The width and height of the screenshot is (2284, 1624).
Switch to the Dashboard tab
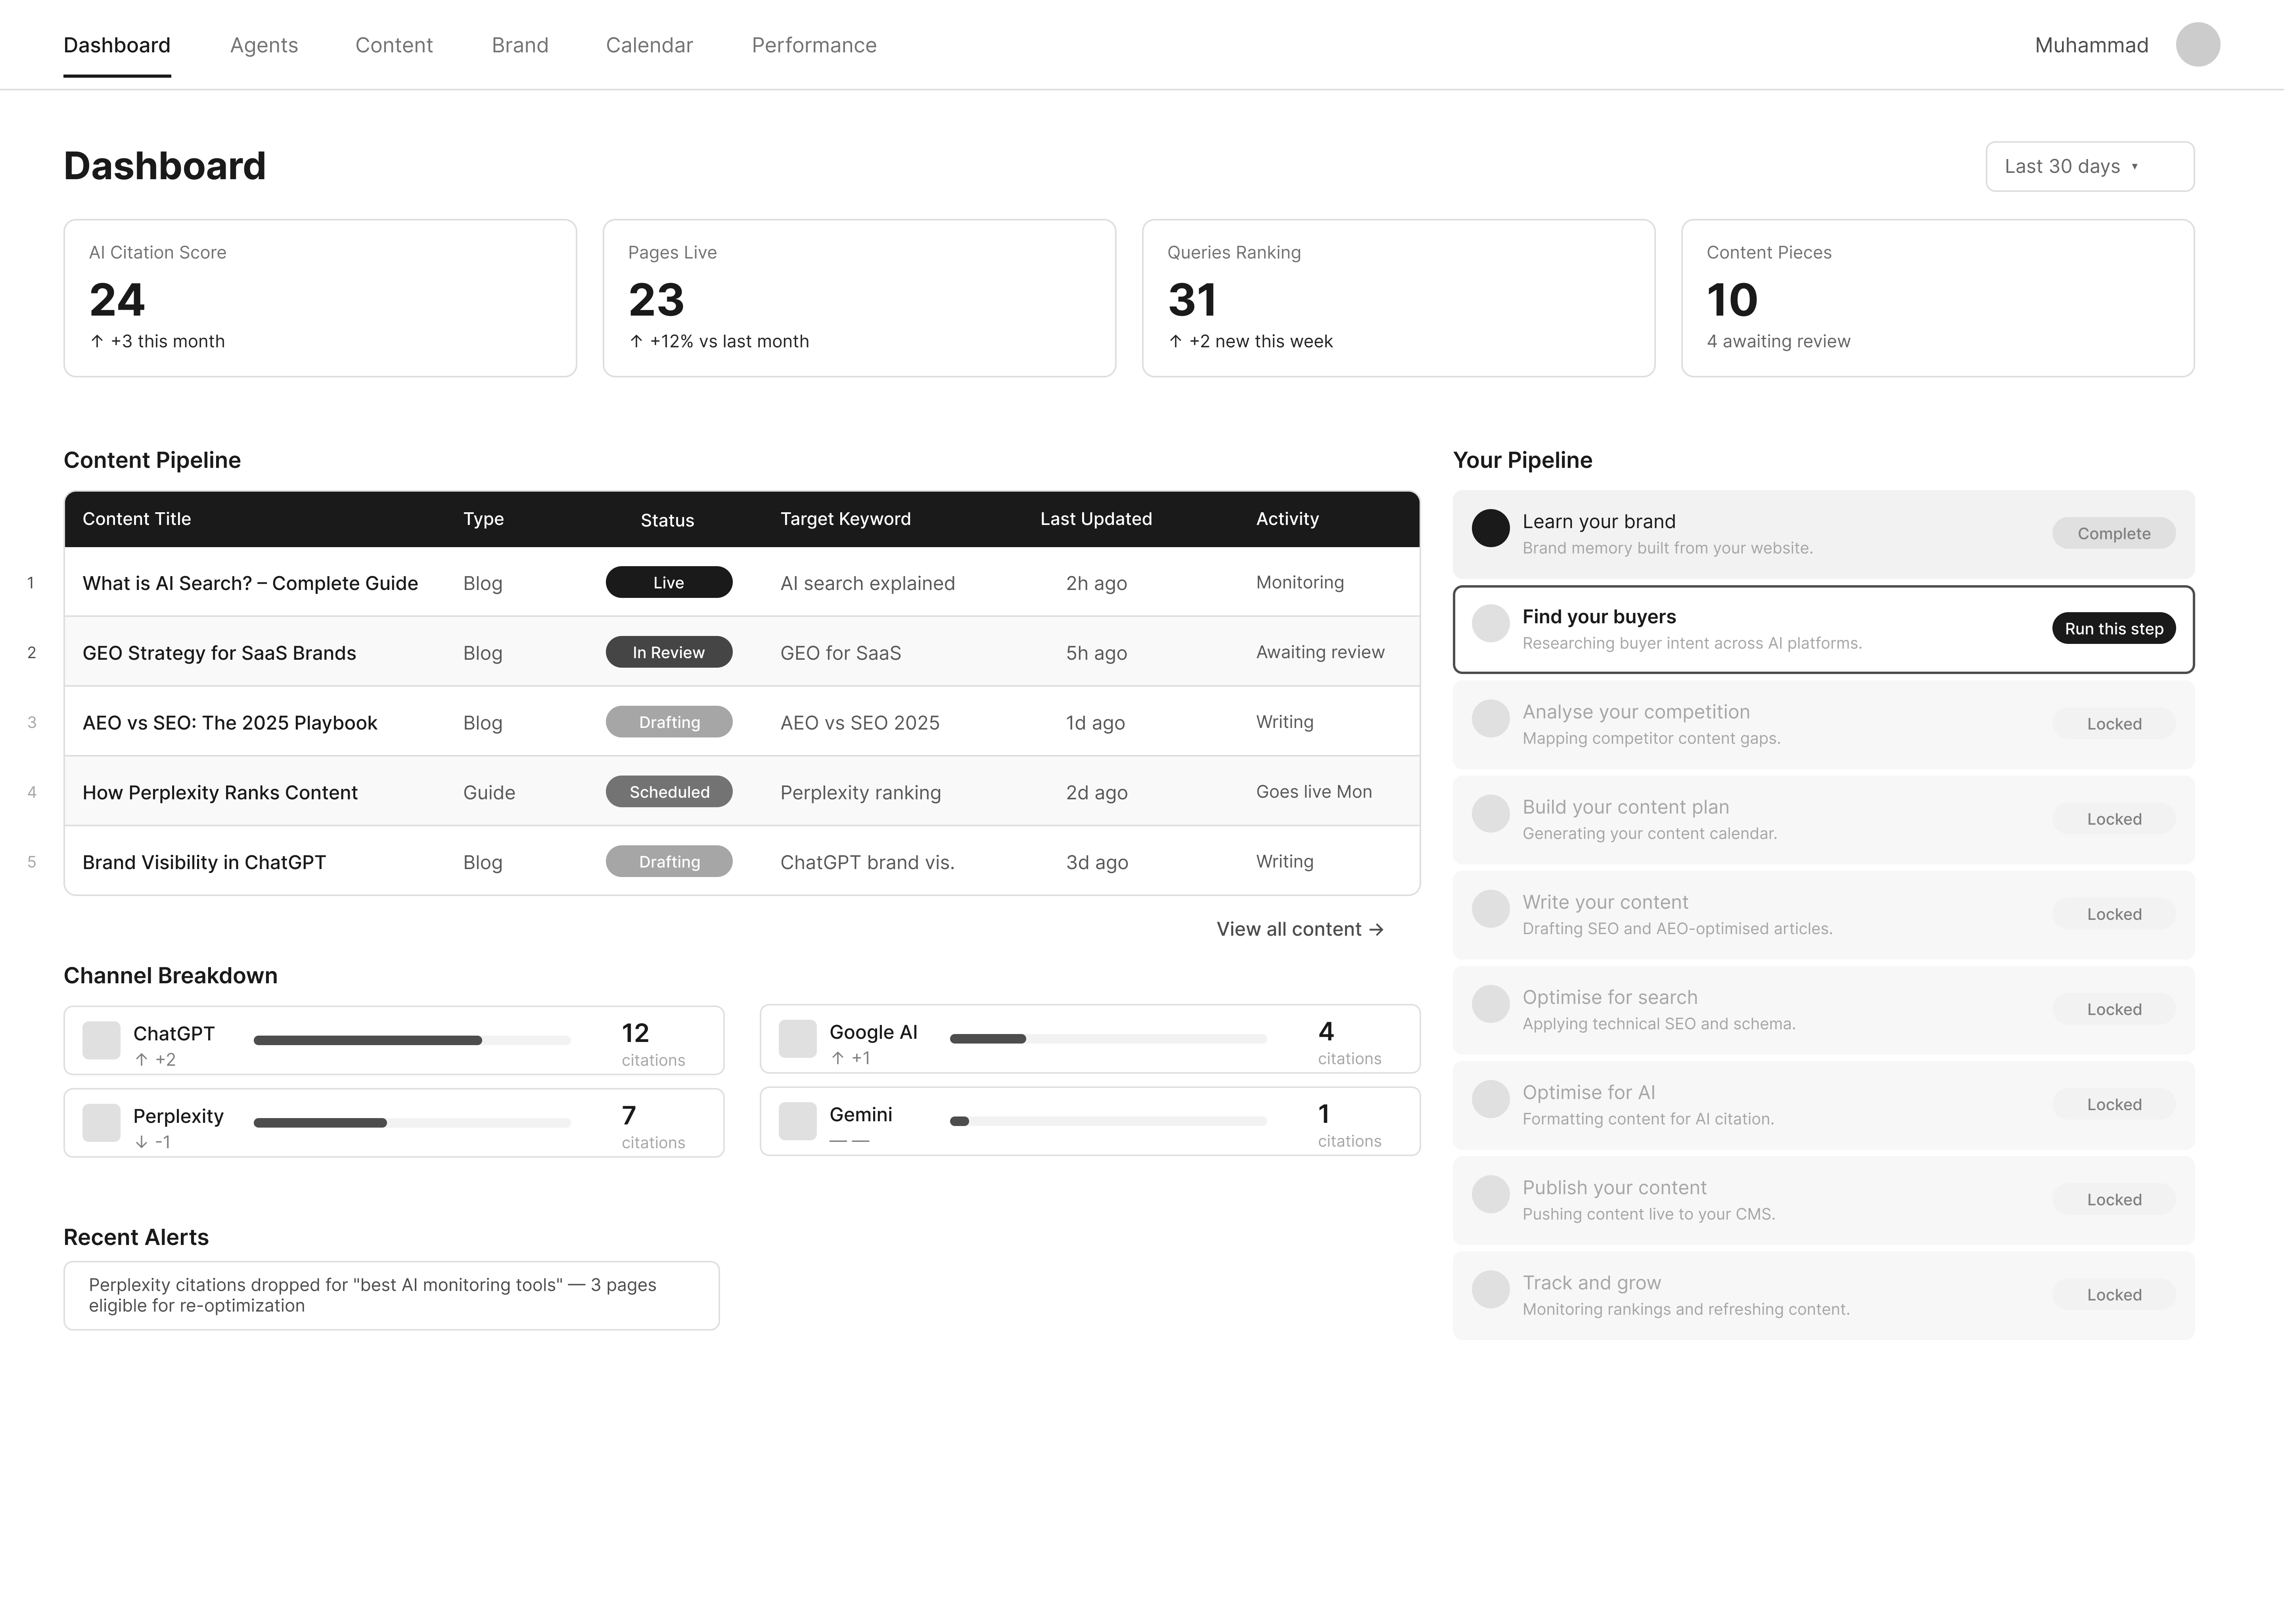click(x=117, y=45)
